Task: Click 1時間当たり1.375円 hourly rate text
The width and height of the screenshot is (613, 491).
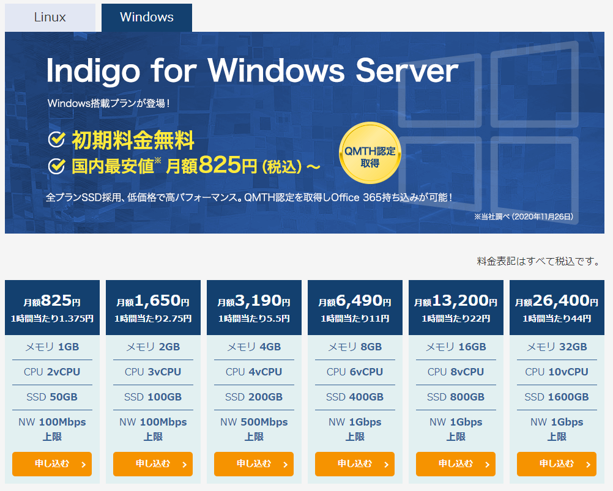Action: [x=52, y=319]
